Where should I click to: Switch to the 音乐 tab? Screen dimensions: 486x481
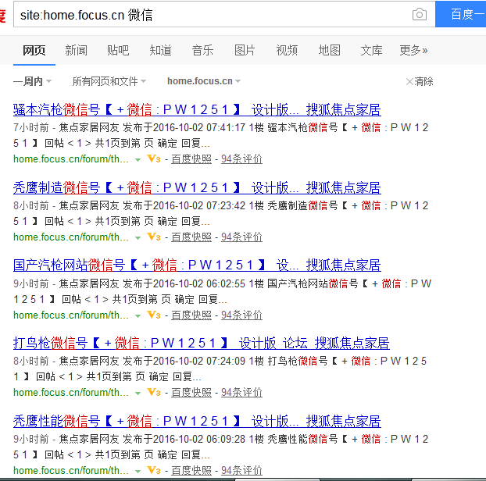click(202, 50)
